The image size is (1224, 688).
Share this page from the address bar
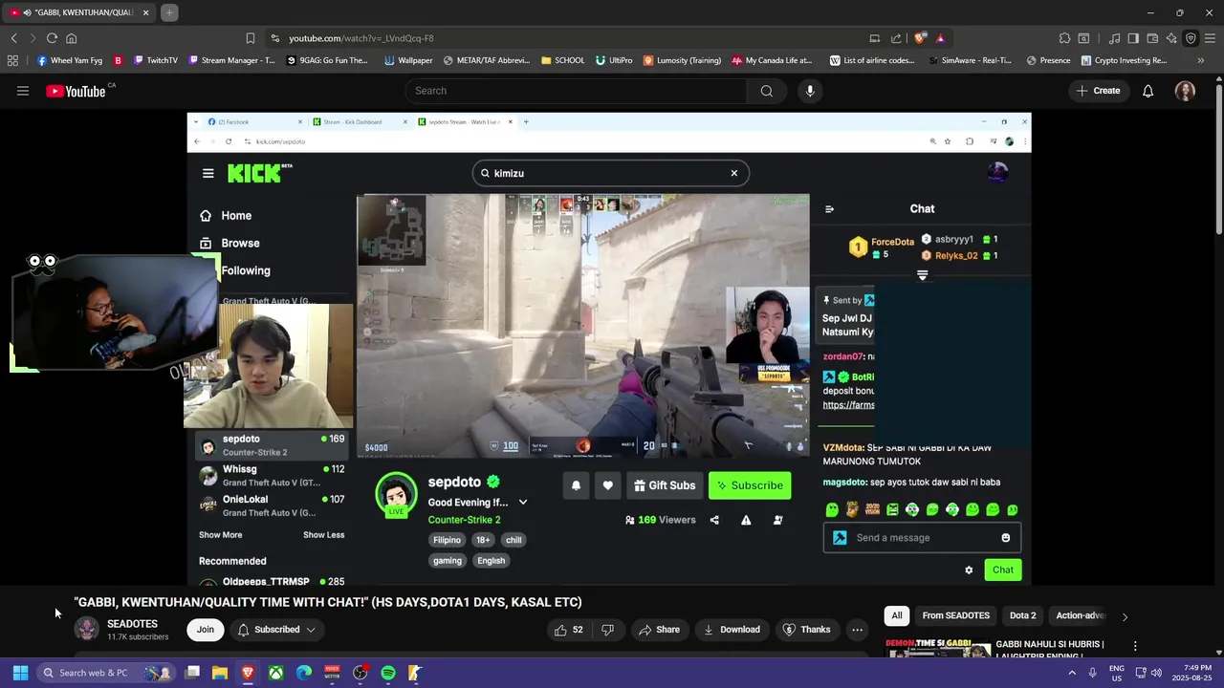(896, 38)
